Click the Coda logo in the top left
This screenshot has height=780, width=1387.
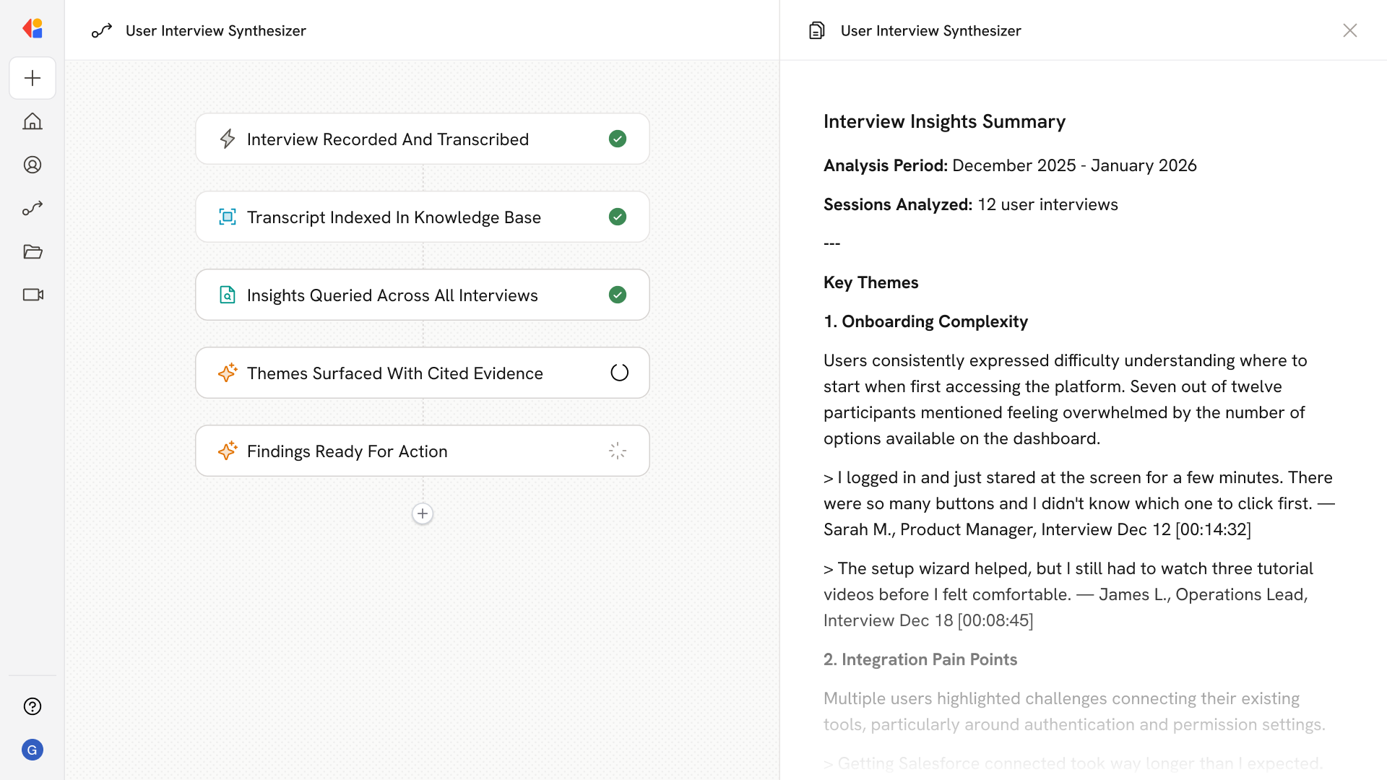[x=32, y=28]
